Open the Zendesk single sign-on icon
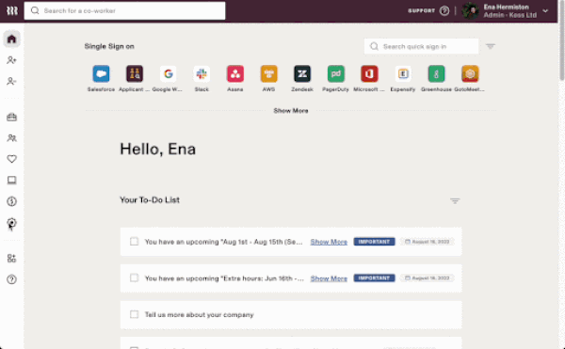 pos(302,74)
